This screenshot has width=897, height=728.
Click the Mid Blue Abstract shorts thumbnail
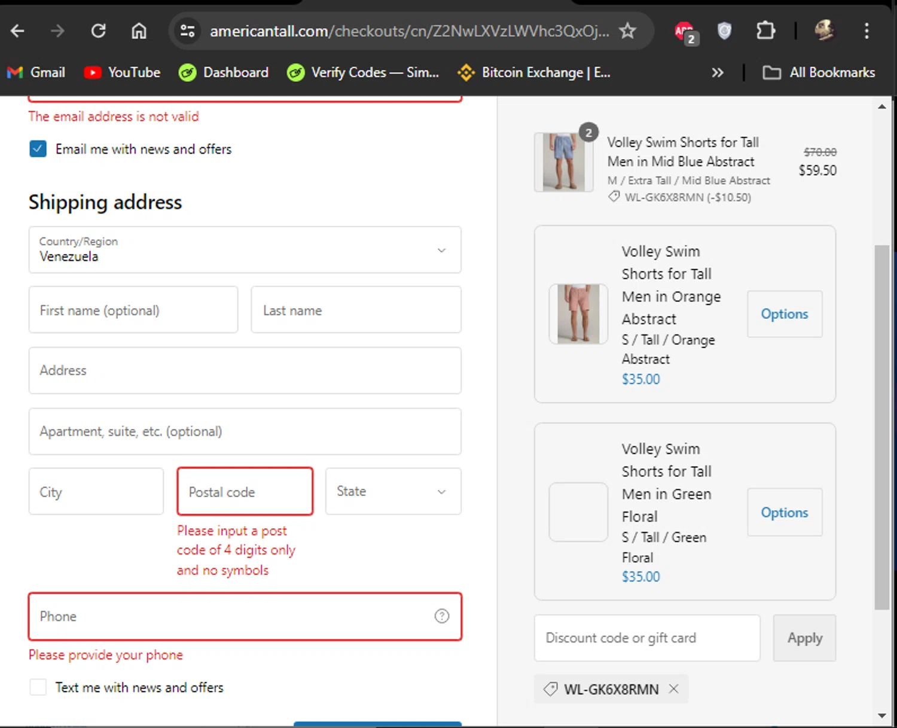coord(563,162)
